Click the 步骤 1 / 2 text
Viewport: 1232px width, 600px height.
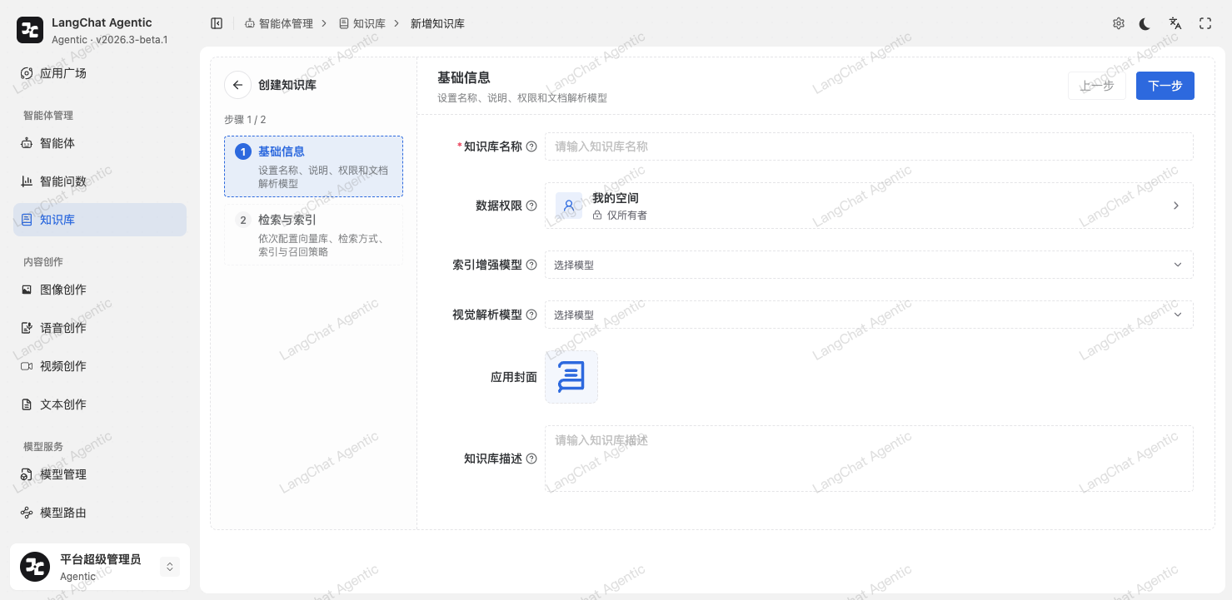pos(245,120)
